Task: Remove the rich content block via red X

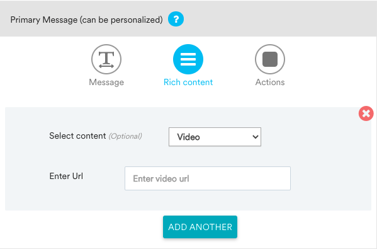Action: (x=366, y=113)
